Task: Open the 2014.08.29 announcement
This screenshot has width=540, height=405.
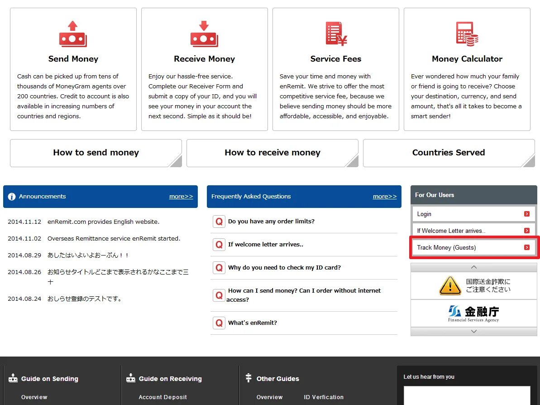Action: 88,256
